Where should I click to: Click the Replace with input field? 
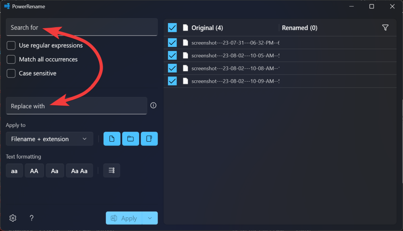pos(76,105)
